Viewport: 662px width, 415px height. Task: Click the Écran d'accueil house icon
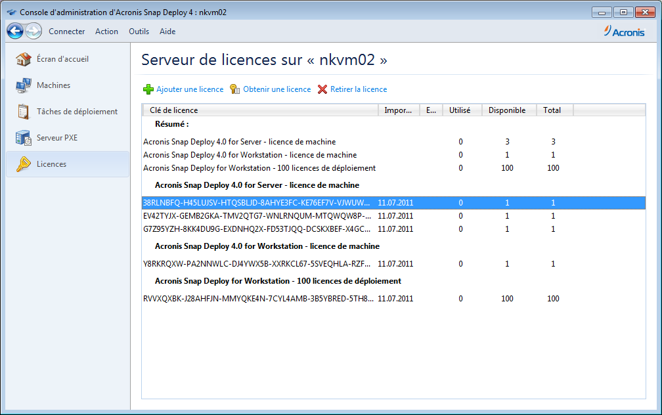point(24,59)
